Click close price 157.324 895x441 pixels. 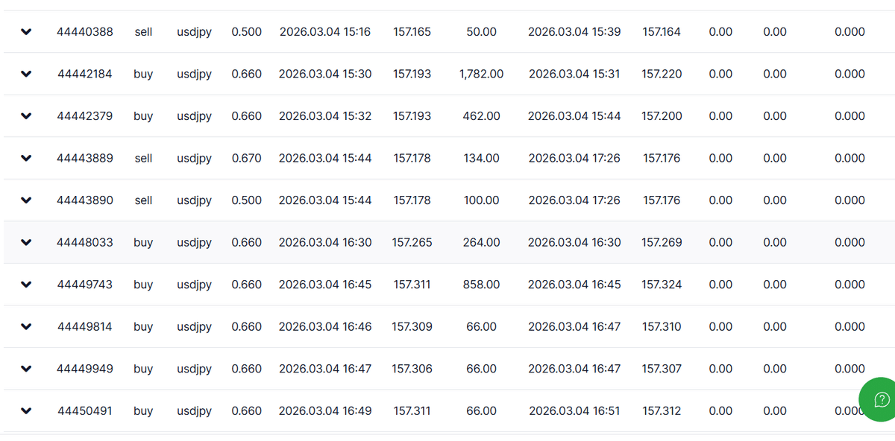click(662, 285)
